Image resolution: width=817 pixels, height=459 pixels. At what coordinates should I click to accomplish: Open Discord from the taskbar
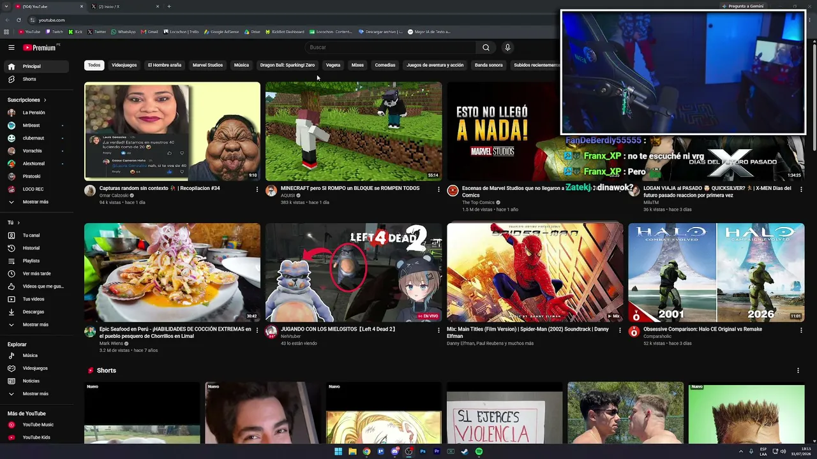click(394, 451)
